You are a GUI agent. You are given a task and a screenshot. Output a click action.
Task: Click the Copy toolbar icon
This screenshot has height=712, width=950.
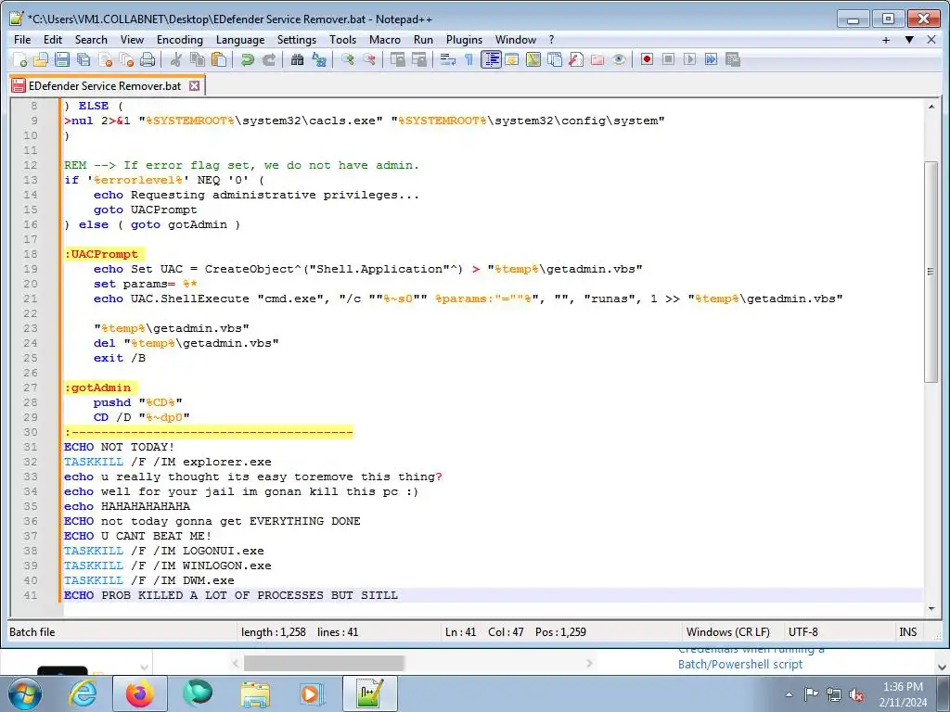pyautogui.click(x=198, y=59)
